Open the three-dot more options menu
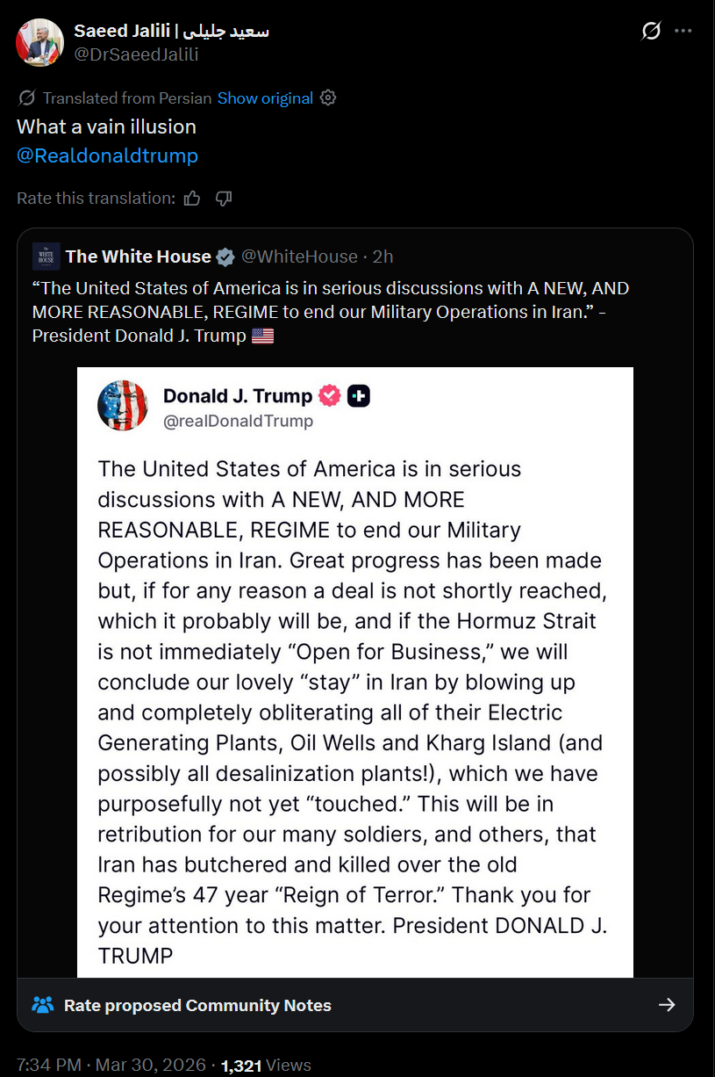Image resolution: width=715 pixels, height=1077 pixels. point(683,32)
